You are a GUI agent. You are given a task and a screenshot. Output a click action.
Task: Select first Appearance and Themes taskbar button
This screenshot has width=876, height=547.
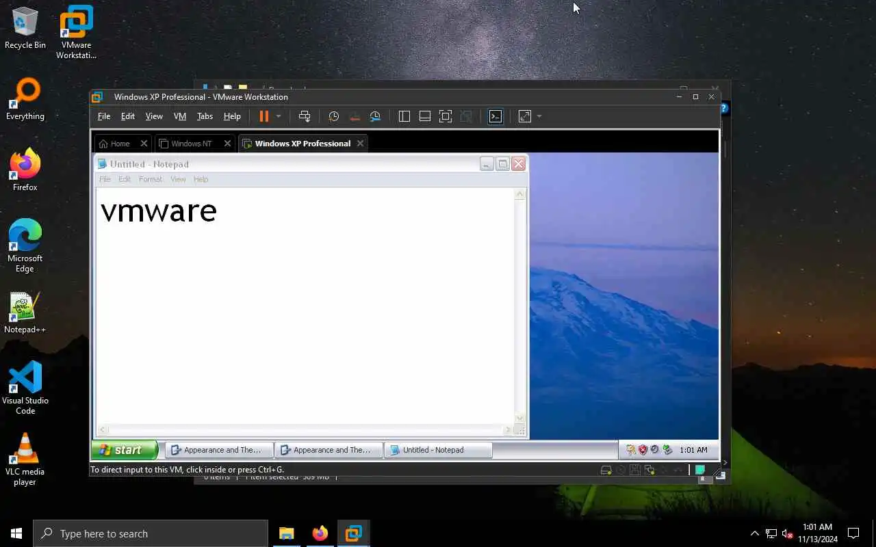[x=218, y=450]
